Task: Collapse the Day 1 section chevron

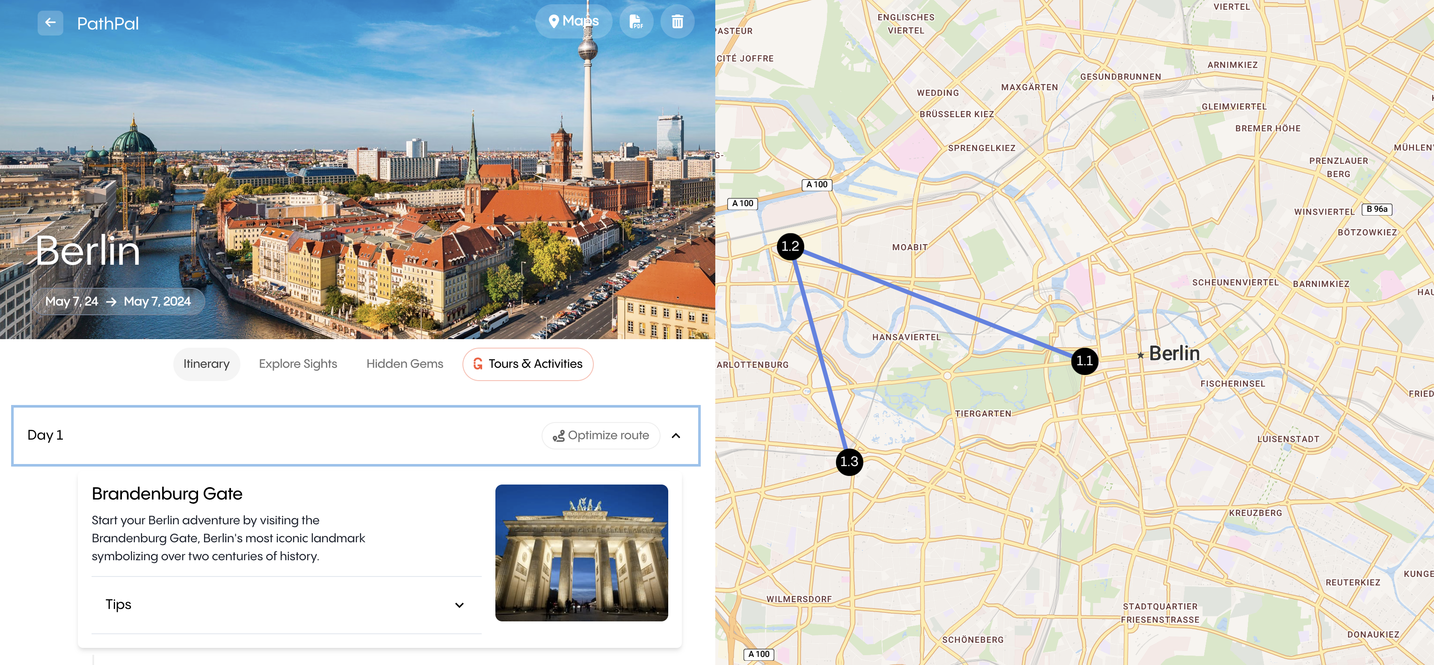Action: tap(676, 435)
